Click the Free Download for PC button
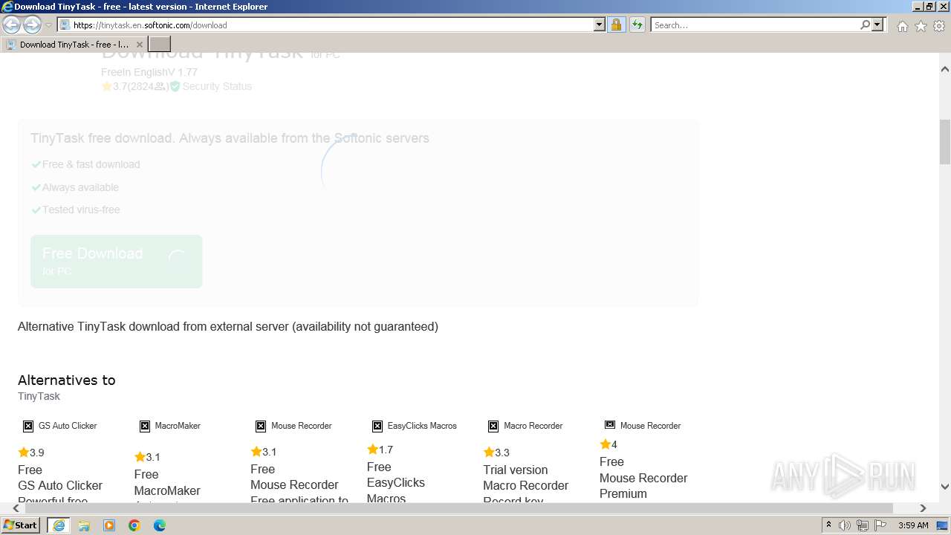951x535 pixels. [x=117, y=262]
